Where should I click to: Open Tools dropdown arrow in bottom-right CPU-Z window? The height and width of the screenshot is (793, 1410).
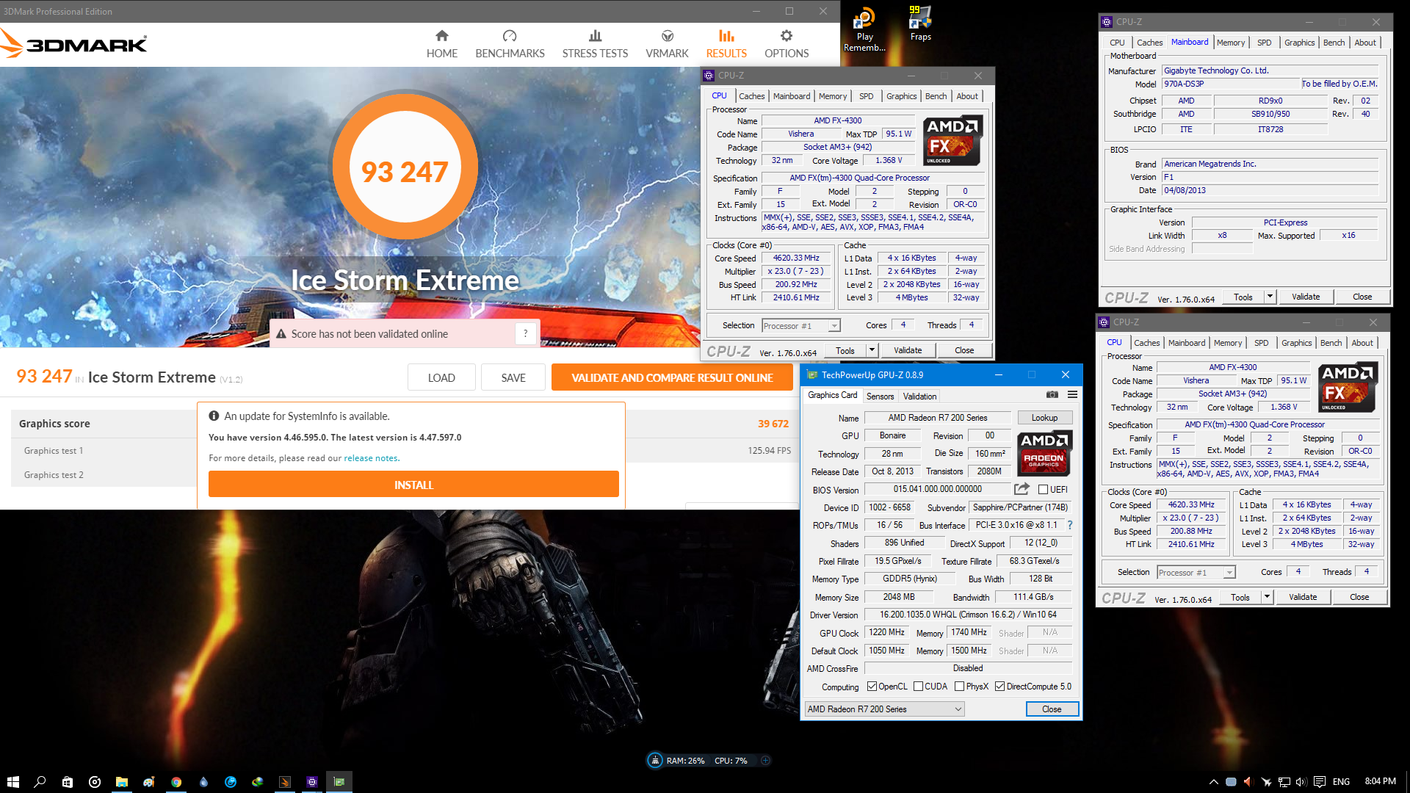coord(1267,597)
